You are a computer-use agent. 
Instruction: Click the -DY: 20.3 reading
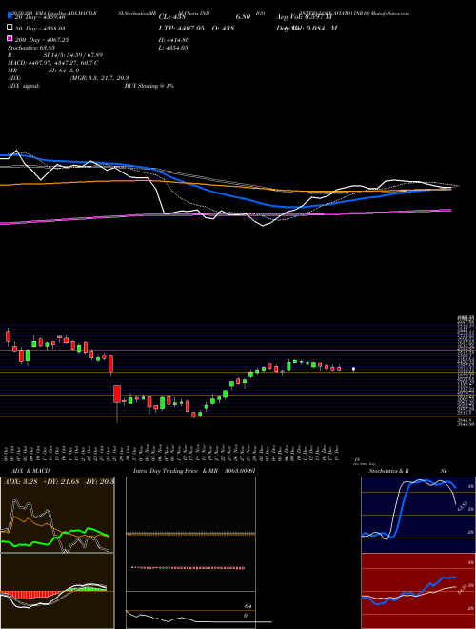(99, 482)
